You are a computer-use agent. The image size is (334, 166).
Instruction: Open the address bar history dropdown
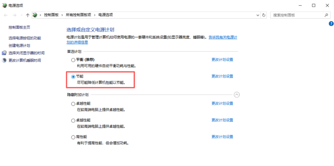point(257,15)
